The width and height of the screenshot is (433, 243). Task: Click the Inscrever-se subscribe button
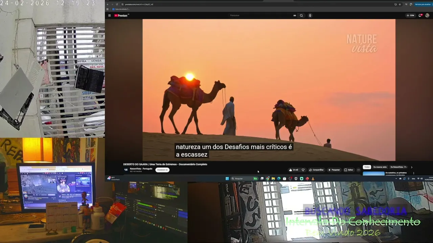[x=162, y=170]
